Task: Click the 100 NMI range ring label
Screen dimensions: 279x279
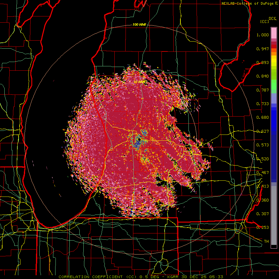Action: (x=139, y=24)
